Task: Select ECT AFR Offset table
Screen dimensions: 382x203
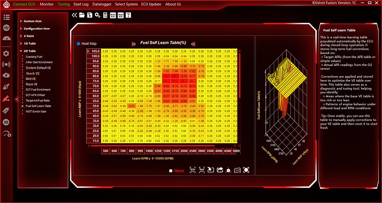Action: 35,95
